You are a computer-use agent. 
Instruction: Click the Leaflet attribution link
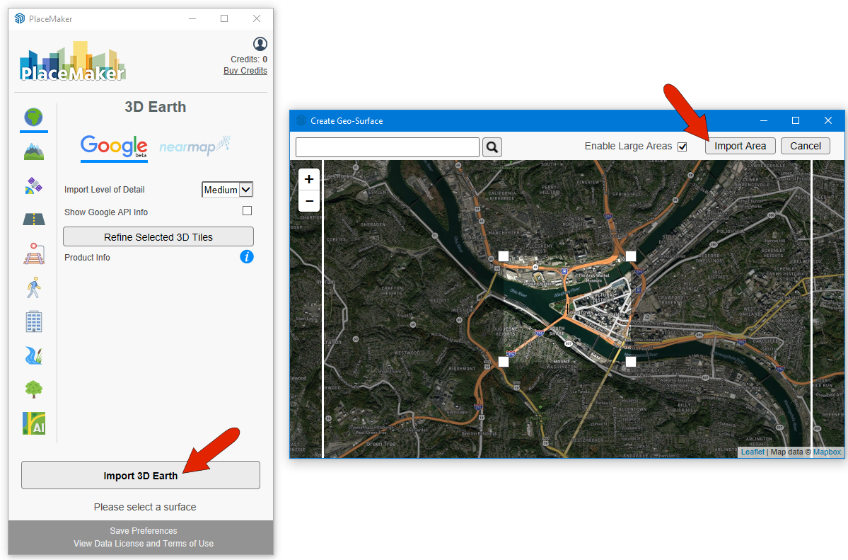pyautogui.click(x=753, y=452)
